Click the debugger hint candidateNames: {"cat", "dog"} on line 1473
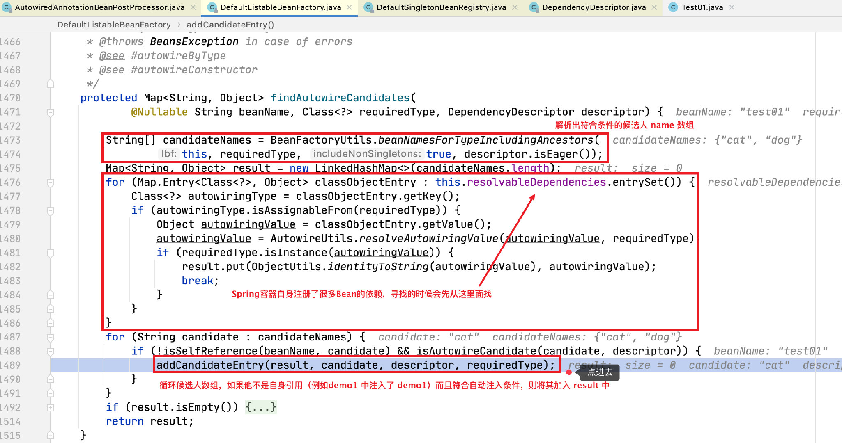 (707, 140)
